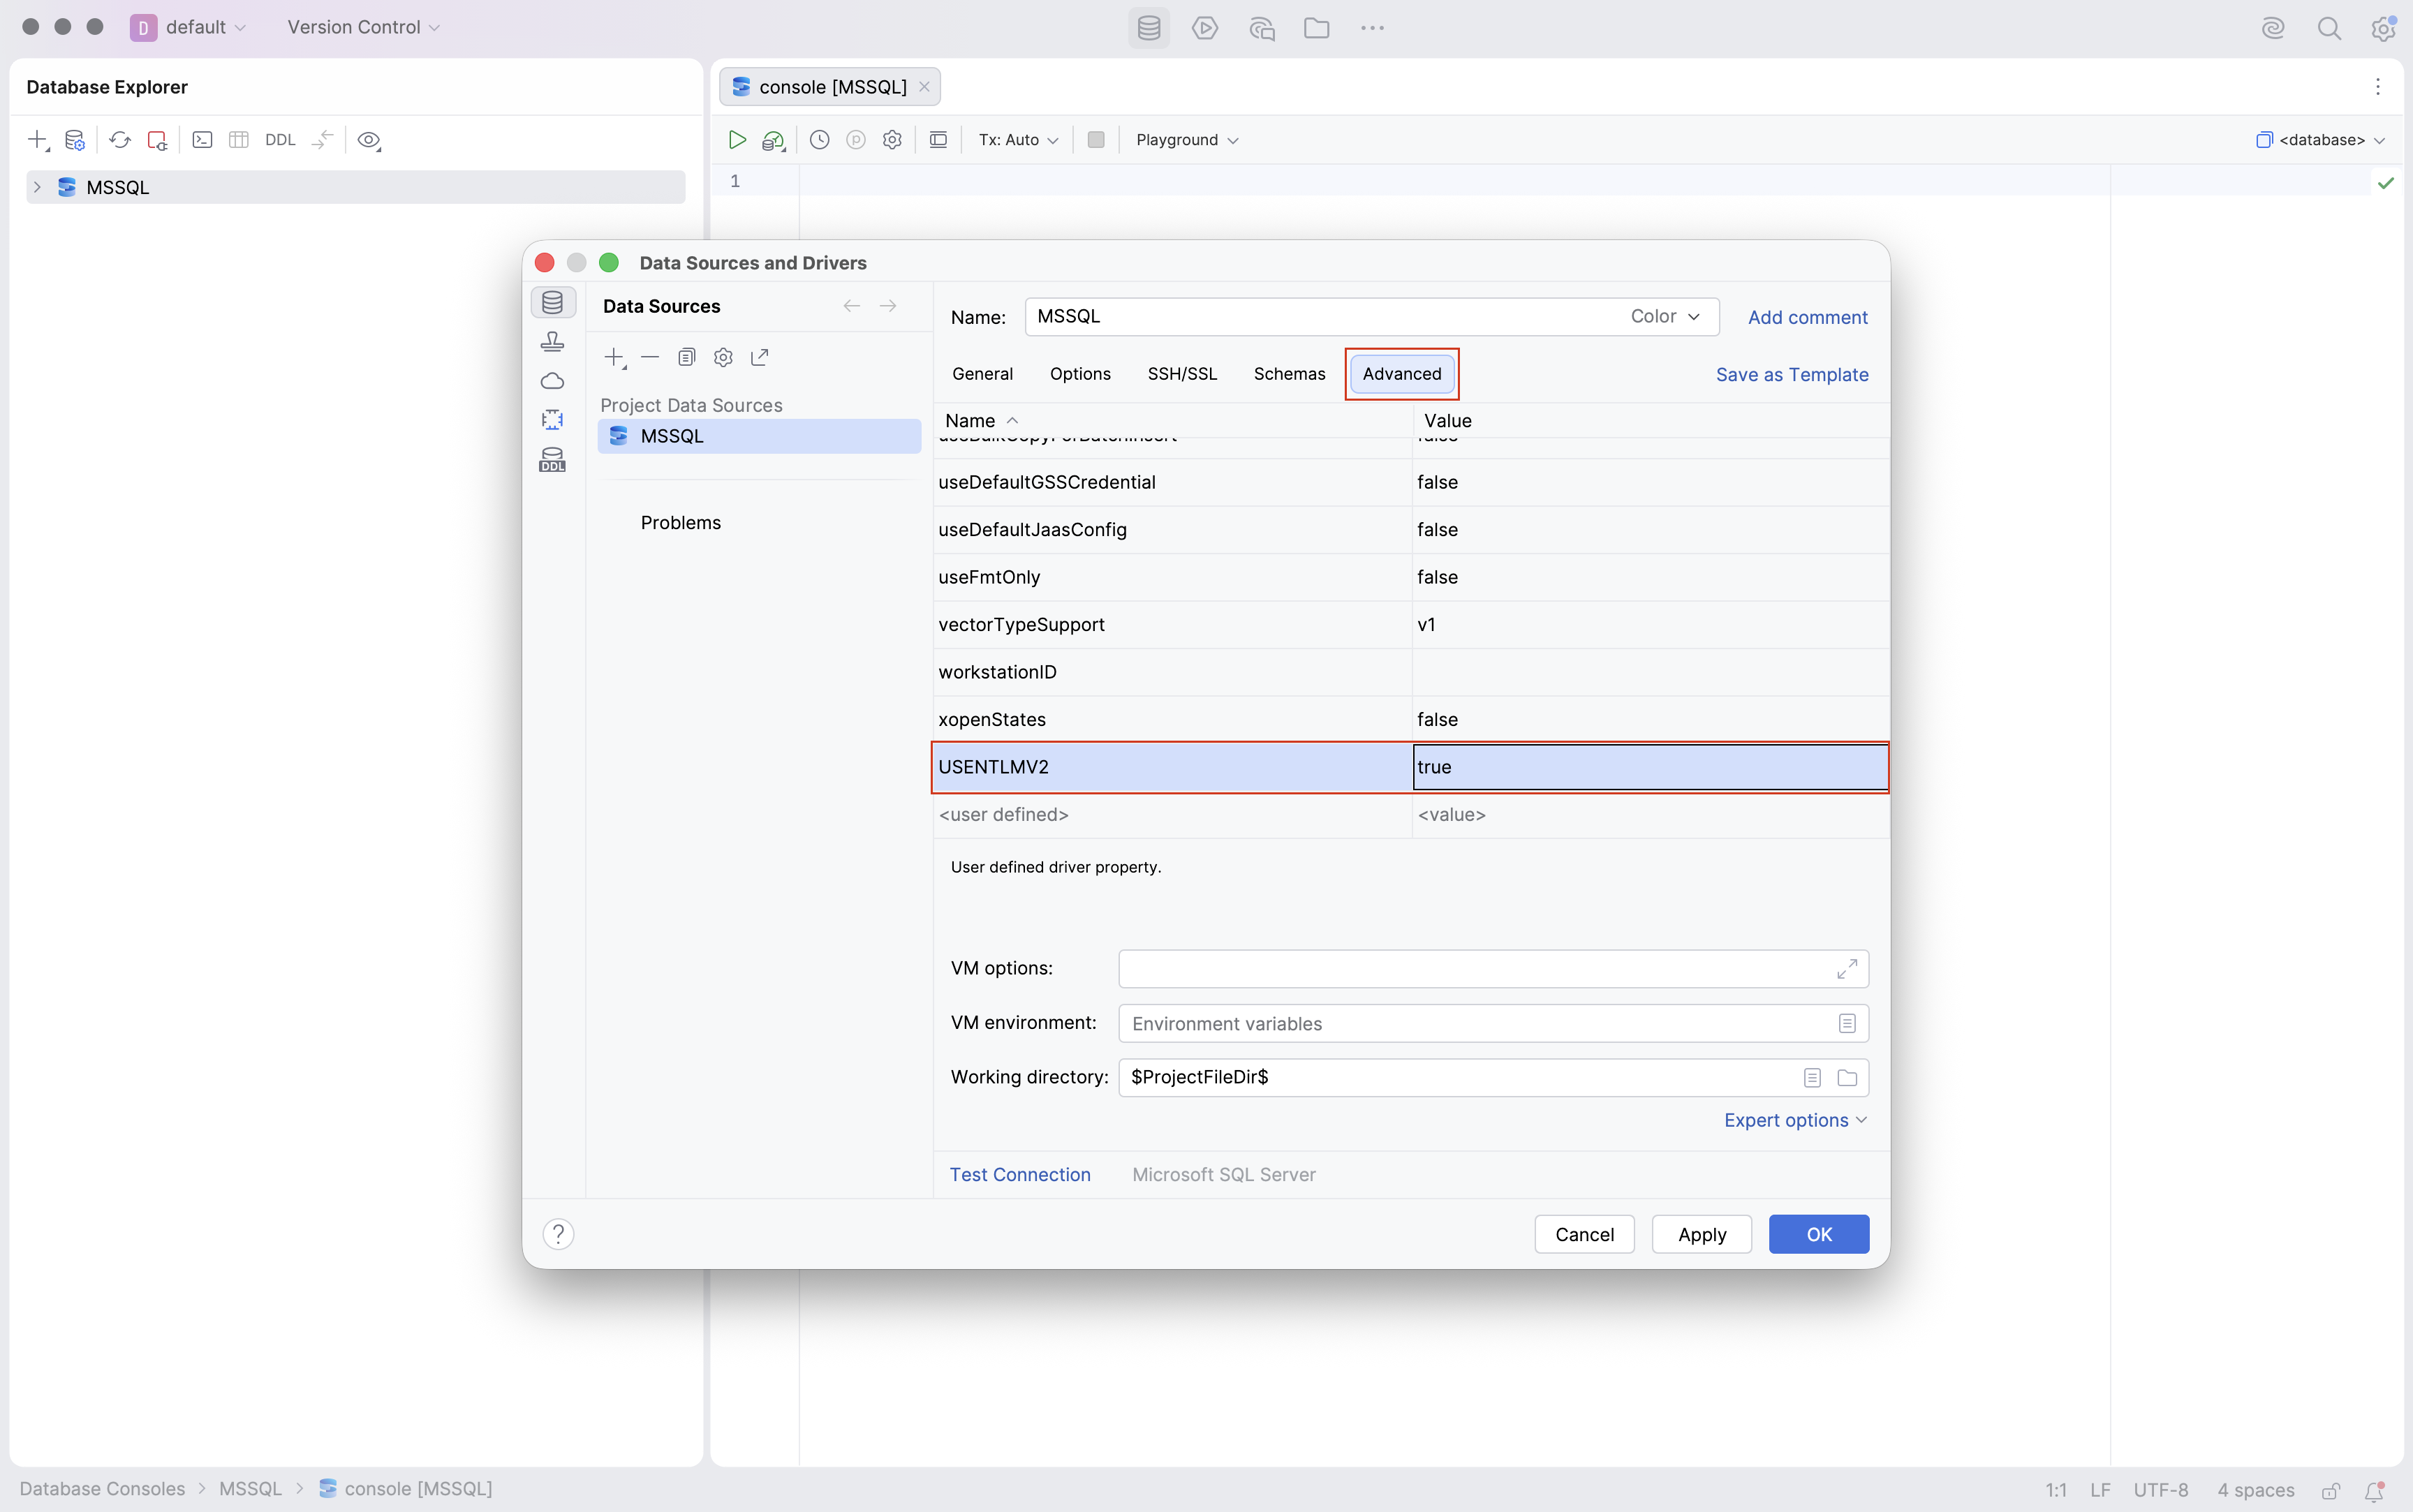The image size is (2413, 1512).
Task: Sort properties by the Name column header
Action: click(x=1172, y=421)
